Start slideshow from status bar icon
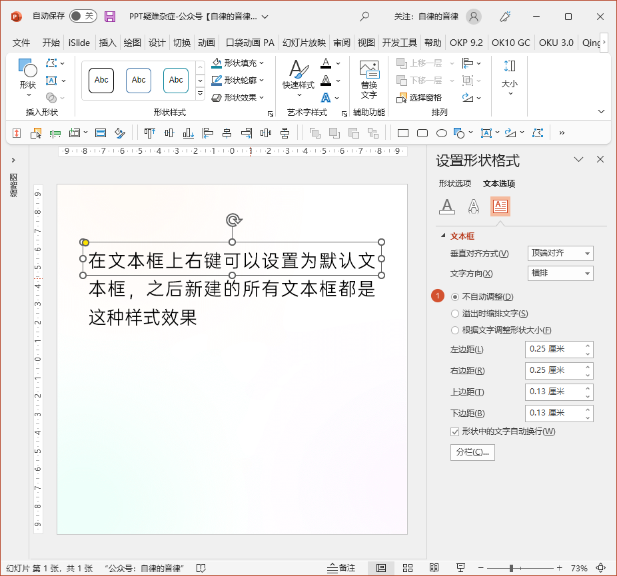 [460, 568]
